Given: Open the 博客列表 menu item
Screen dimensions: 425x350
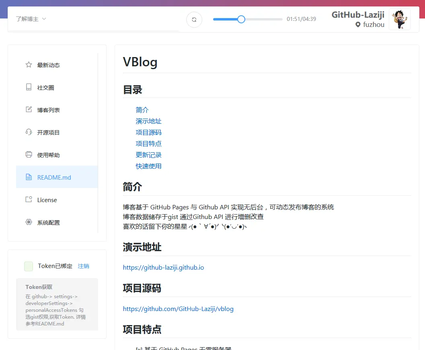Looking at the screenshot, I should (x=57, y=110).
